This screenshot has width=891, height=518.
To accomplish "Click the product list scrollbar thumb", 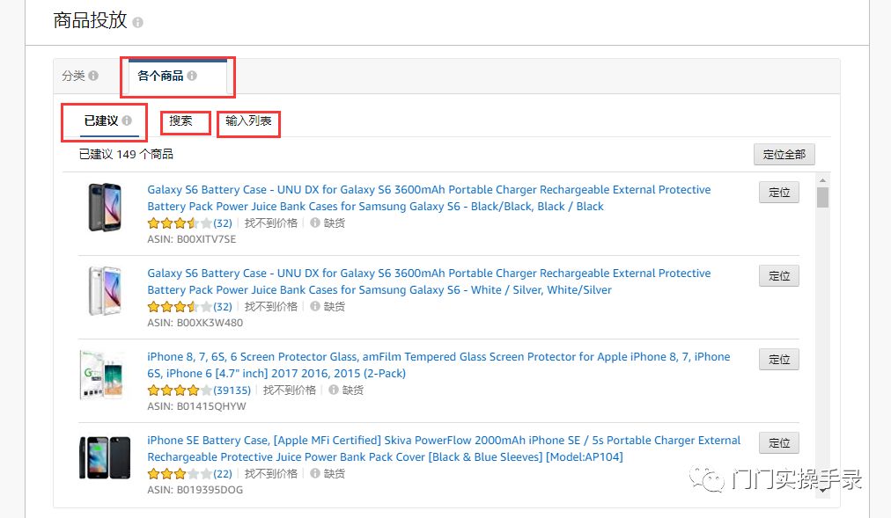I will (x=822, y=197).
